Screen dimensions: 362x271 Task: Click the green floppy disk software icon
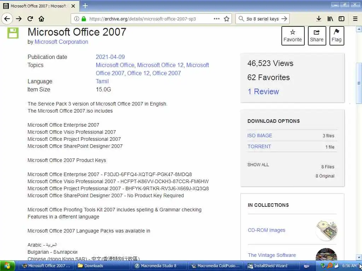pos(13,33)
